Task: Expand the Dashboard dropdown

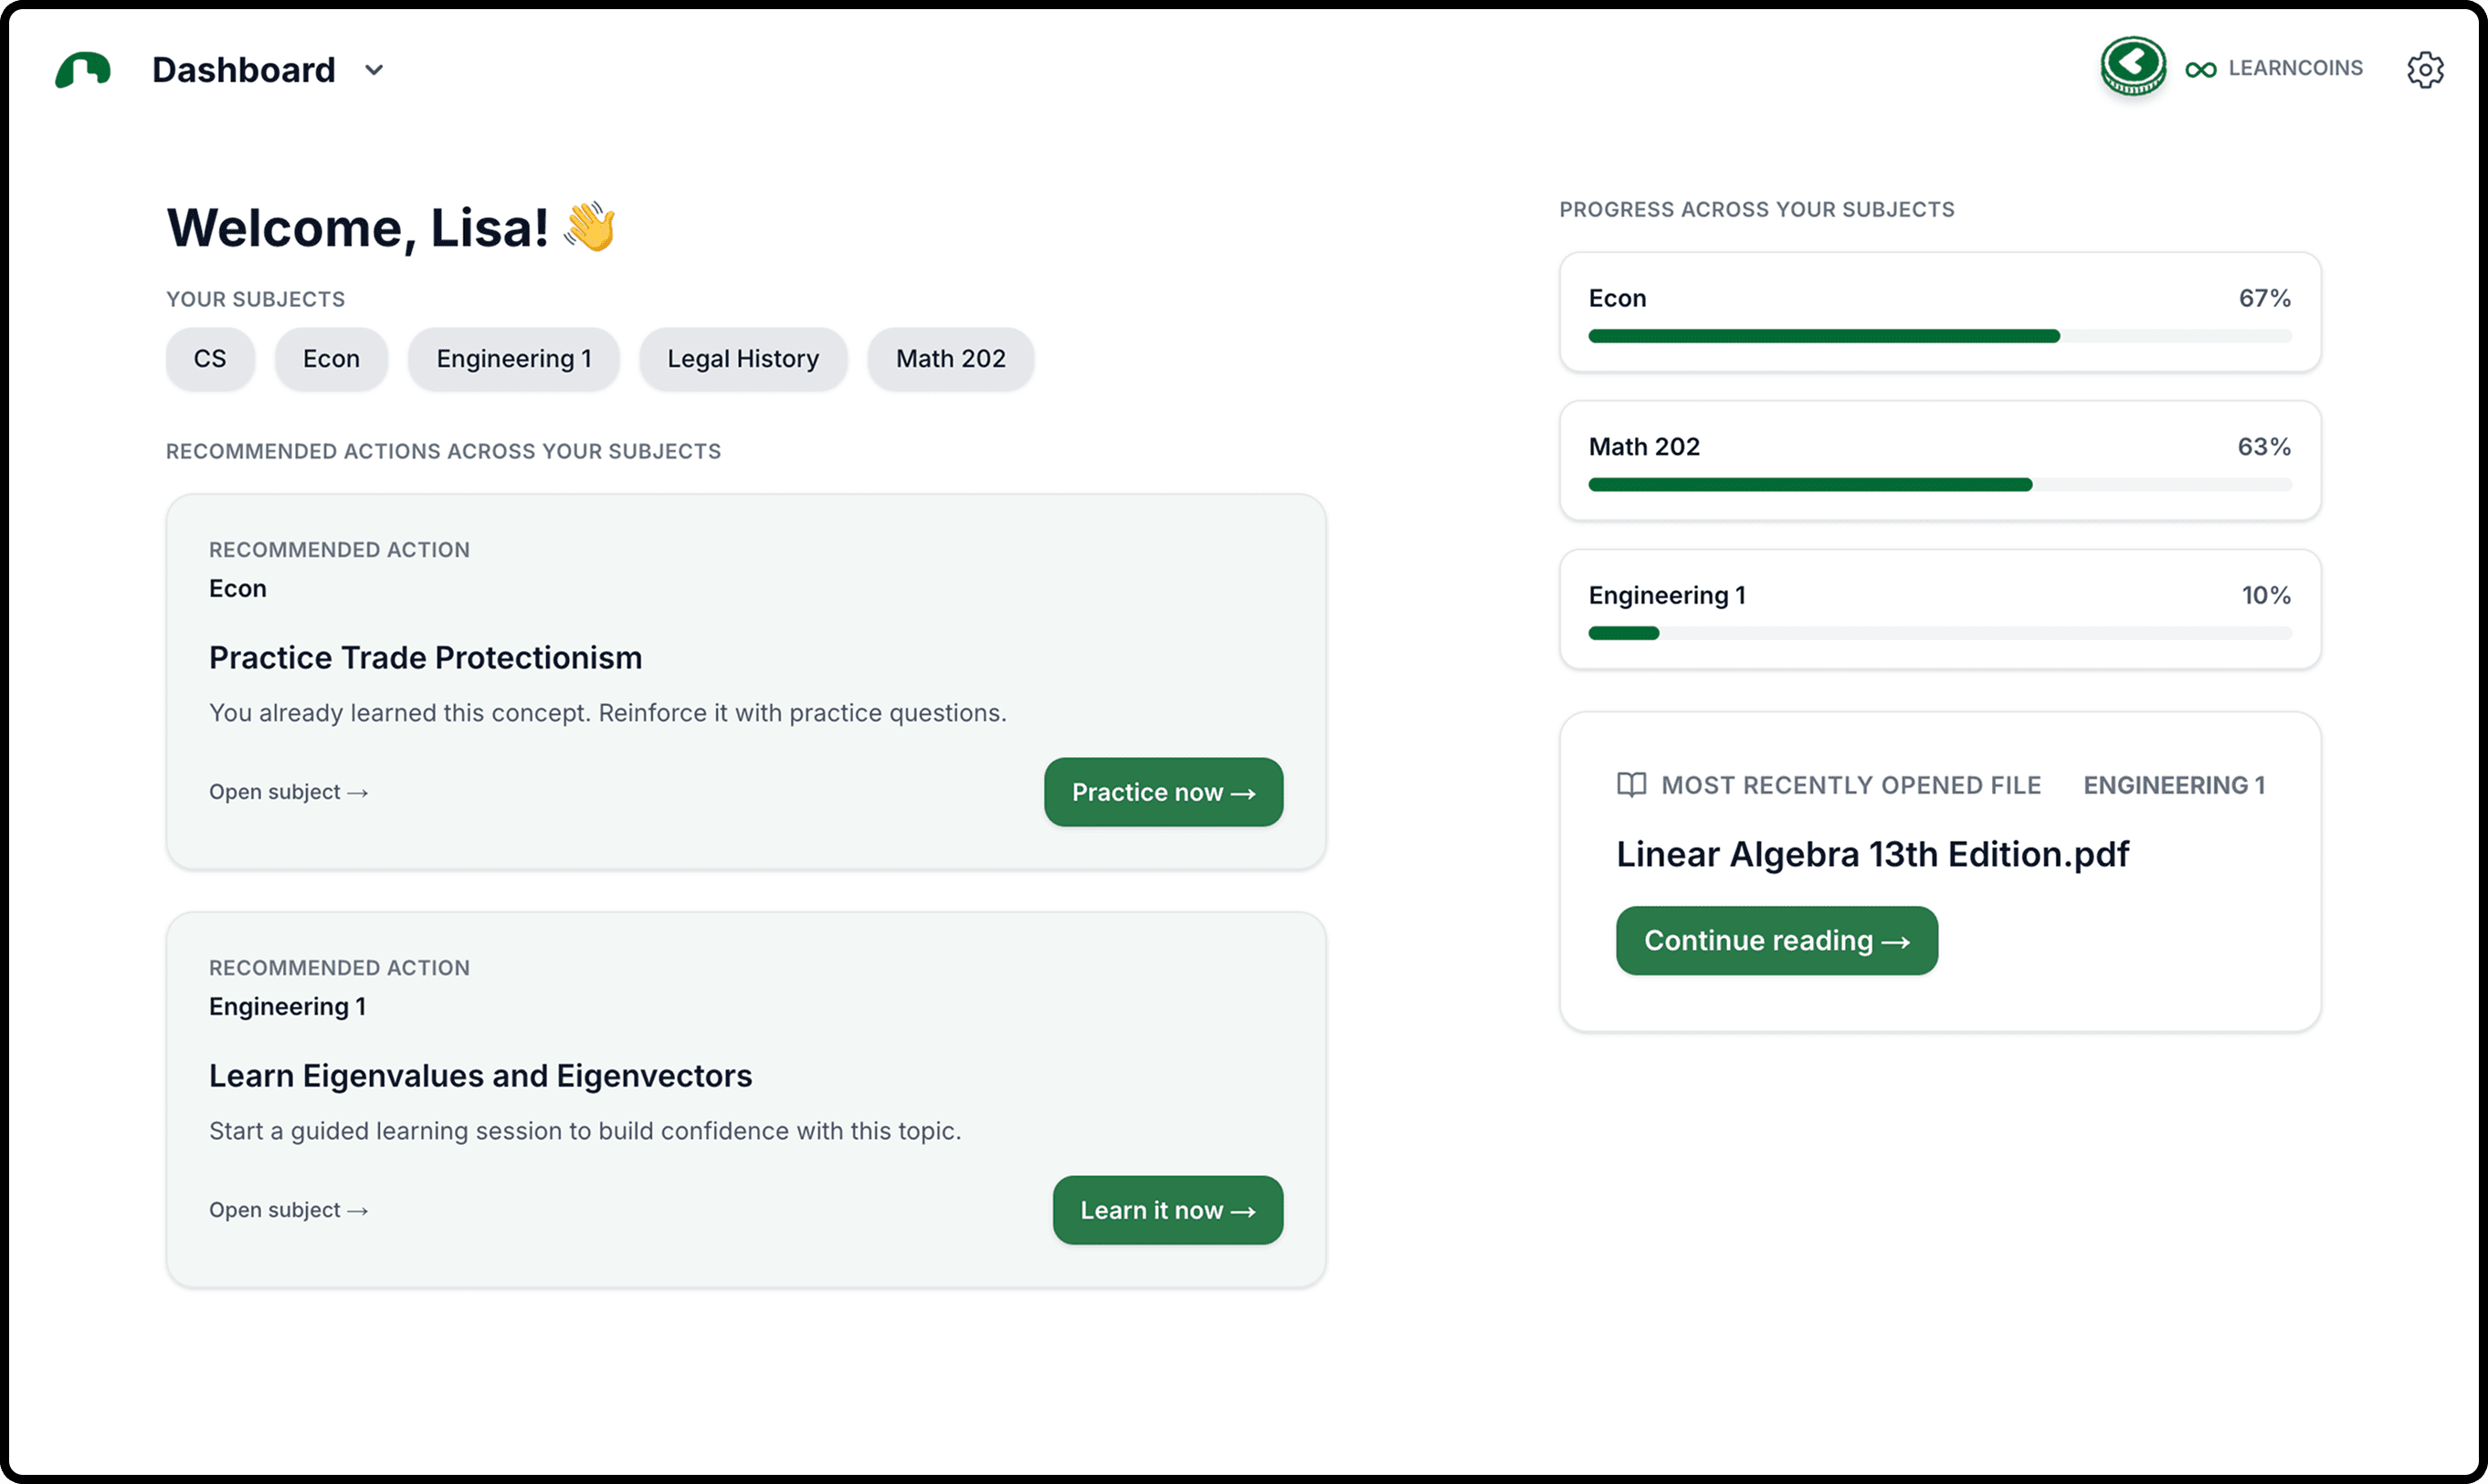Action: (374, 70)
